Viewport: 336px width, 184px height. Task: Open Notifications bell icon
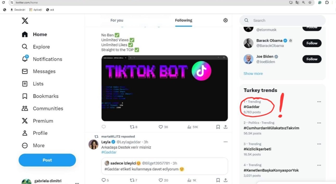point(25,59)
